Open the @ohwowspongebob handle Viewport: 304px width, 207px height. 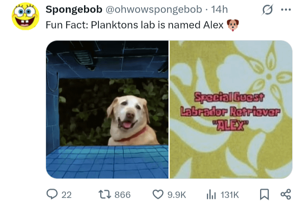(154, 10)
